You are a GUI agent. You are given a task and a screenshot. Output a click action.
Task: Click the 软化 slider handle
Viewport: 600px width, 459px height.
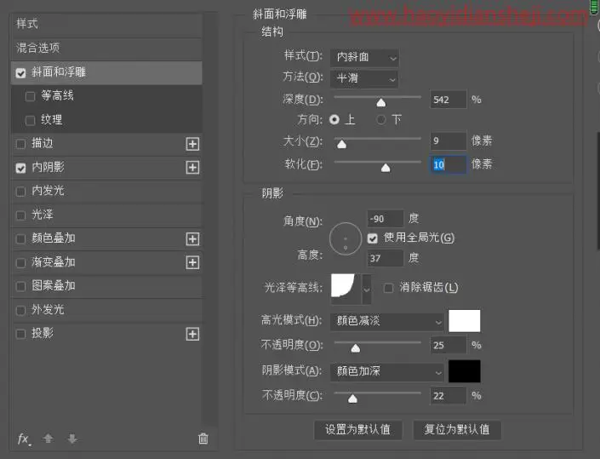click(386, 168)
